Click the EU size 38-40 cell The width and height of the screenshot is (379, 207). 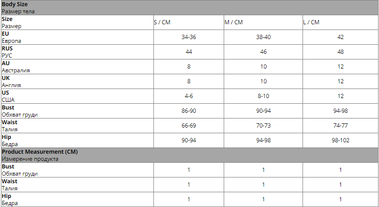pos(263,37)
